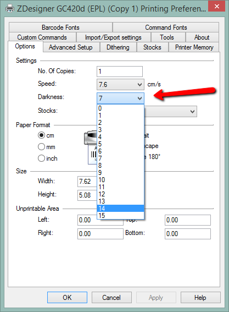Select darkness value 15
Screen dimensions: 229x312
(x=120, y=216)
